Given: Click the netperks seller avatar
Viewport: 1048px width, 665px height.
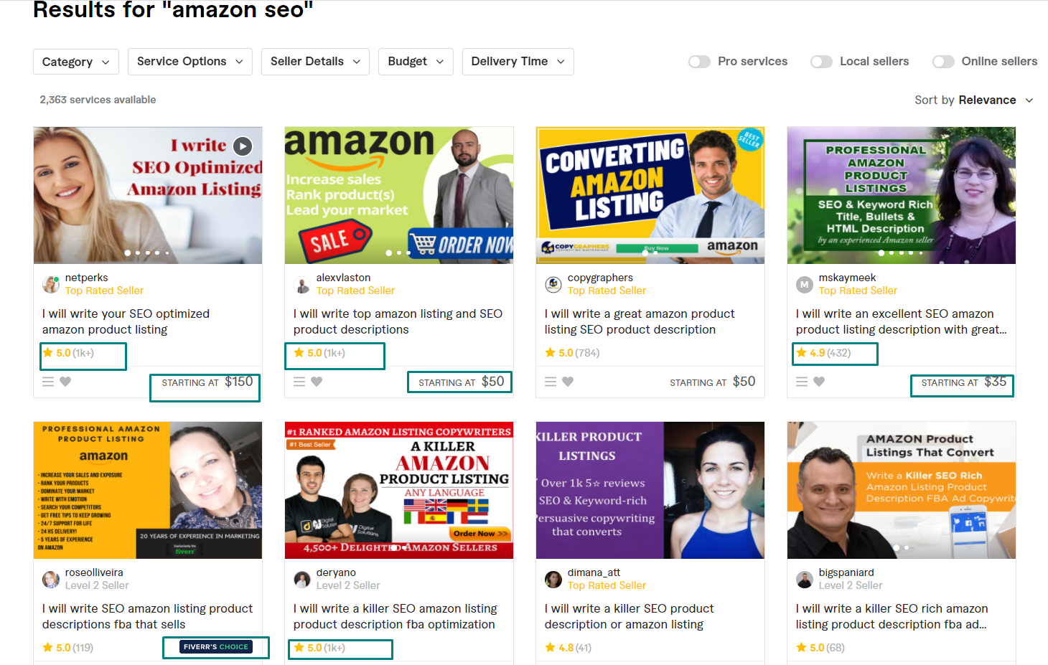Looking at the screenshot, I should 51,284.
